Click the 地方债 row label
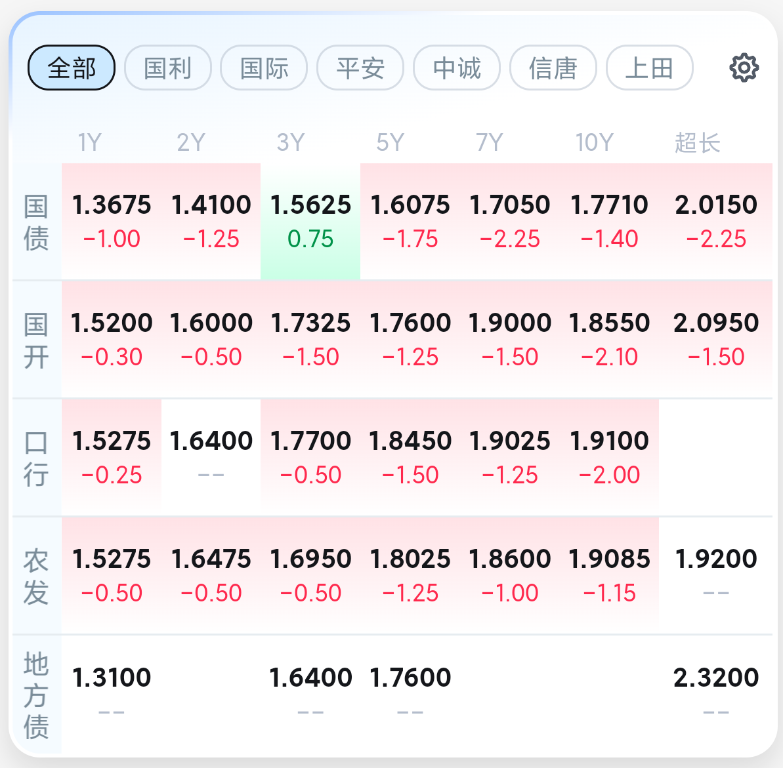Screen dimensions: 783x768 37,695
